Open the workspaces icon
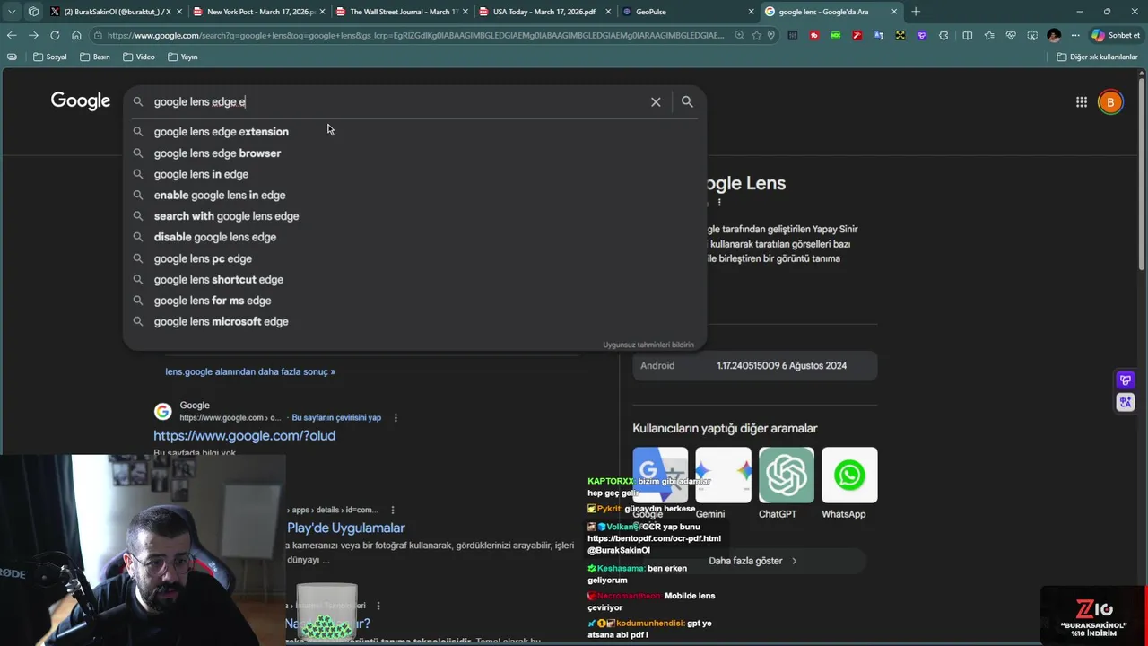This screenshot has width=1148, height=646. [33, 12]
